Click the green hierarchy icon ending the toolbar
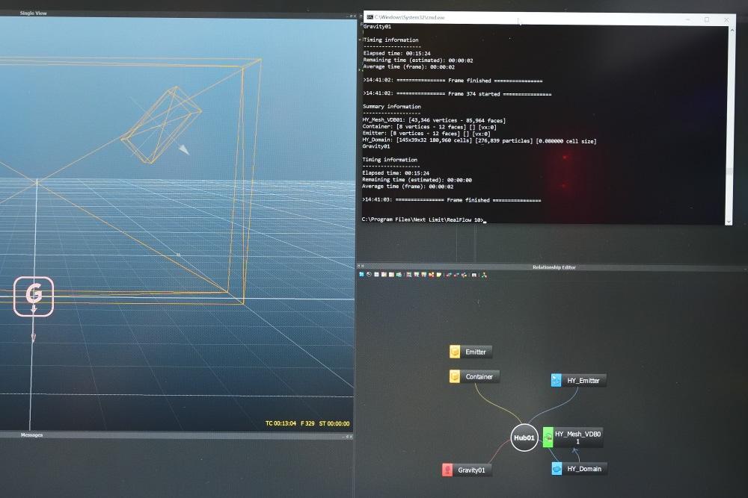 click(x=484, y=275)
